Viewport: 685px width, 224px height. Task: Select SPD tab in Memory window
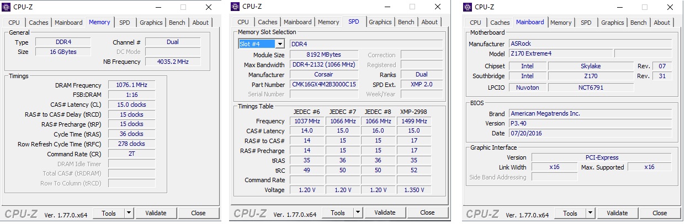pos(125,23)
